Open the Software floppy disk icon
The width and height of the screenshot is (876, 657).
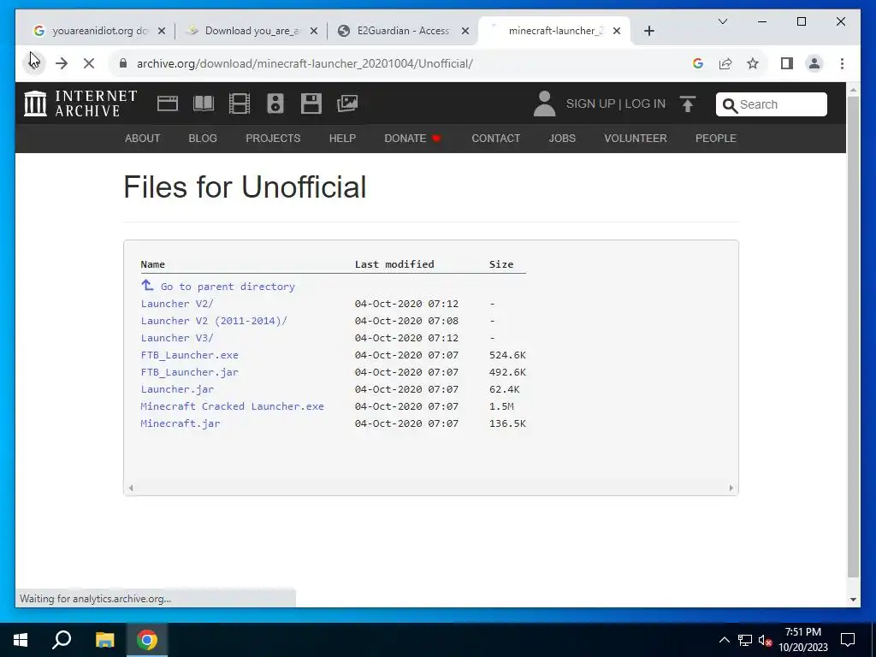[x=311, y=104]
